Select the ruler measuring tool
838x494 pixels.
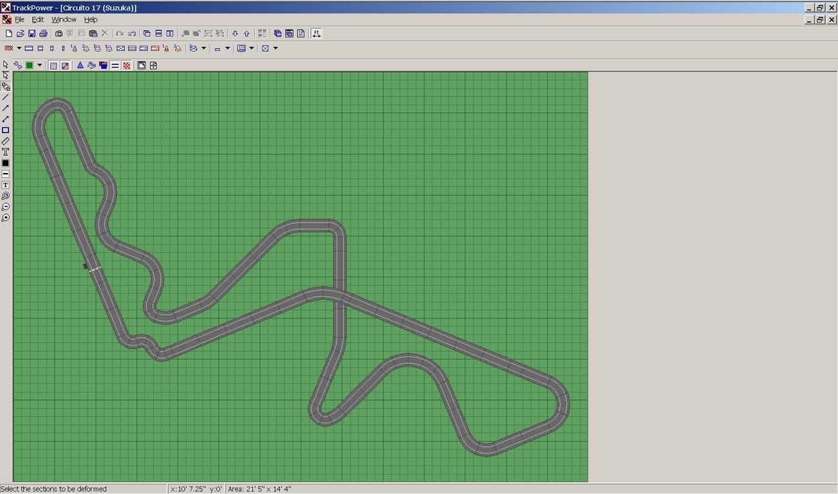(x=6, y=141)
